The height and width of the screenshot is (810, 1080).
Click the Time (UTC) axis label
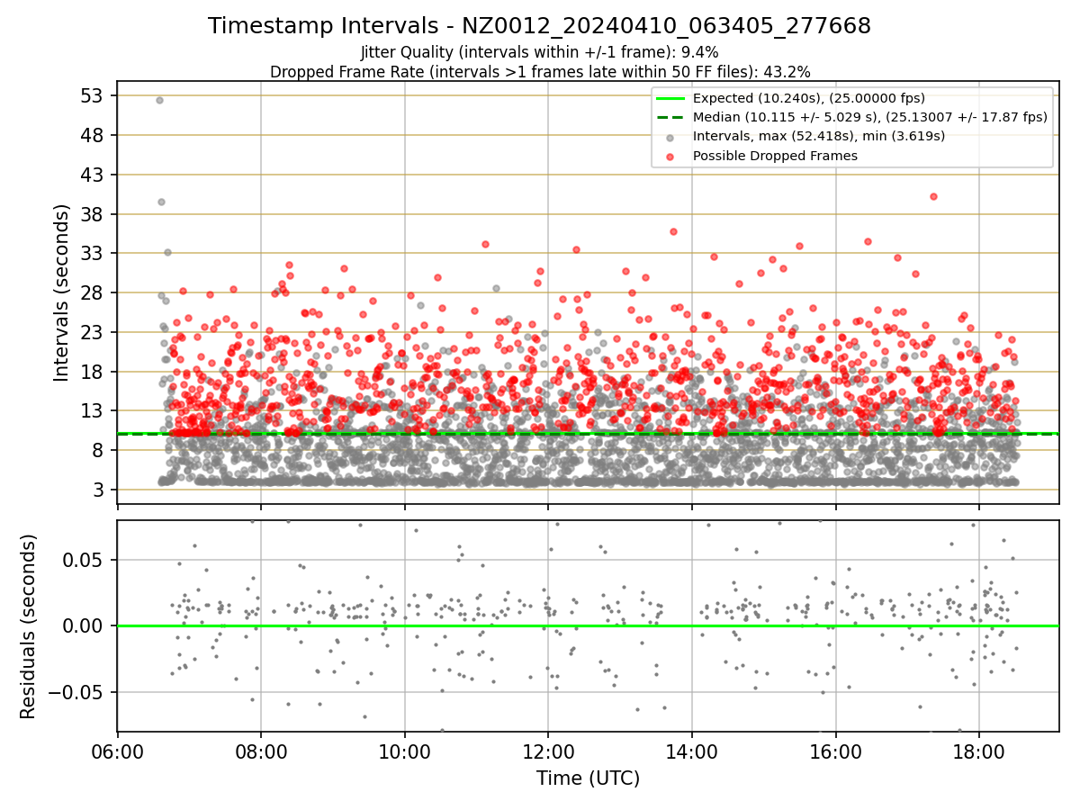pyautogui.click(x=588, y=778)
